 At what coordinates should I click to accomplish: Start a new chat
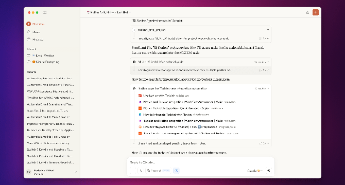(36, 24)
